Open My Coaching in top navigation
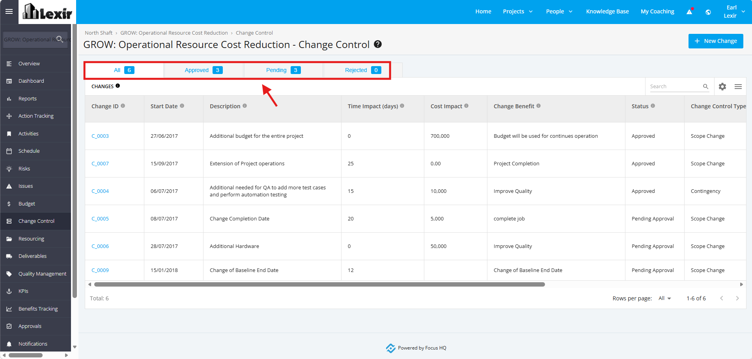This screenshot has width=752, height=359. point(657,11)
